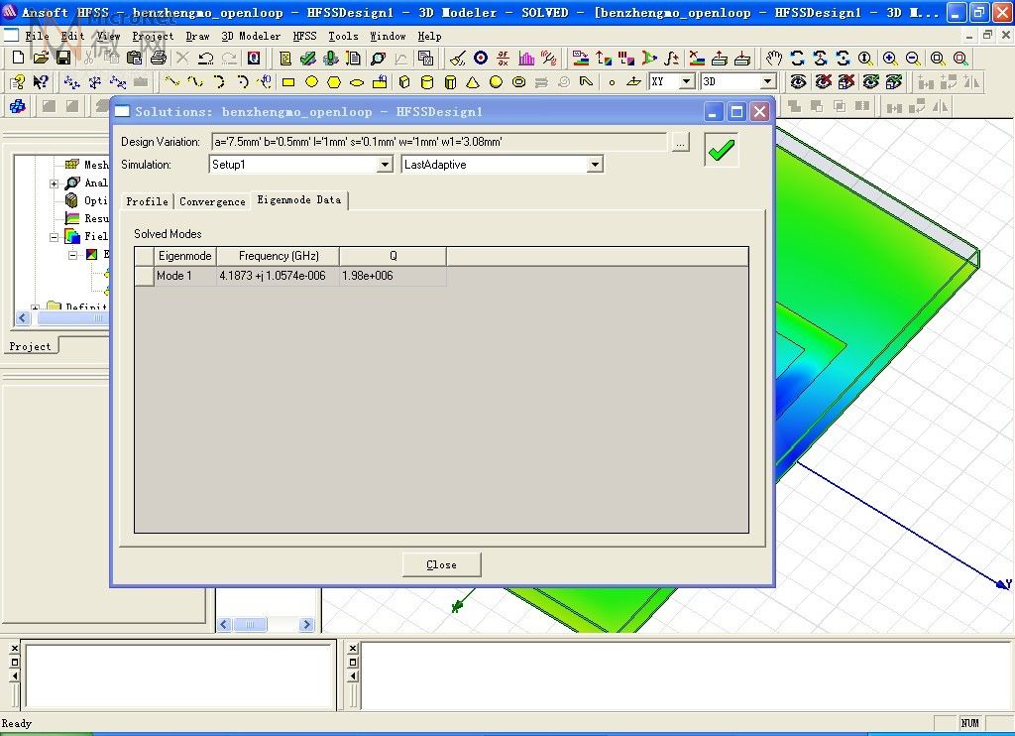The image size is (1015, 736).
Task: Click the Design Variation text field
Action: 439,142
